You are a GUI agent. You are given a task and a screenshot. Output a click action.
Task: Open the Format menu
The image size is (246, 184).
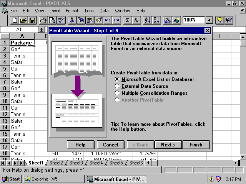click(x=72, y=11)
